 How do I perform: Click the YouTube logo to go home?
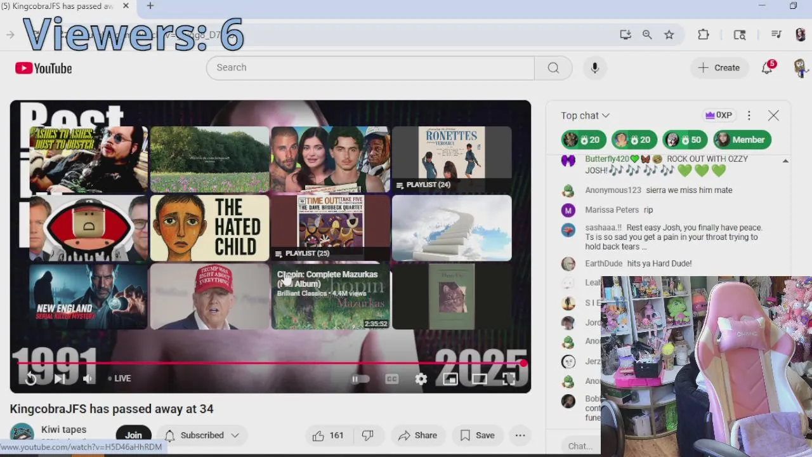click(44, 68)
